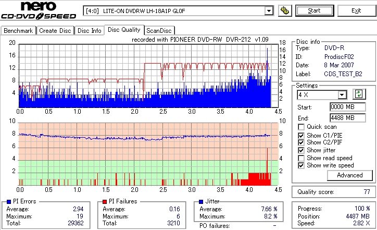Open the 4 X speed dropdown arrow

(x=342, y=95)
